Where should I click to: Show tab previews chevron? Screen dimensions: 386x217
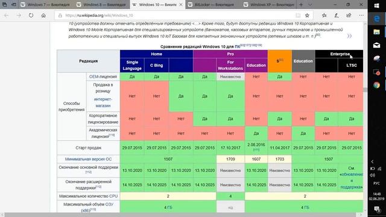(x=310, y=4)
